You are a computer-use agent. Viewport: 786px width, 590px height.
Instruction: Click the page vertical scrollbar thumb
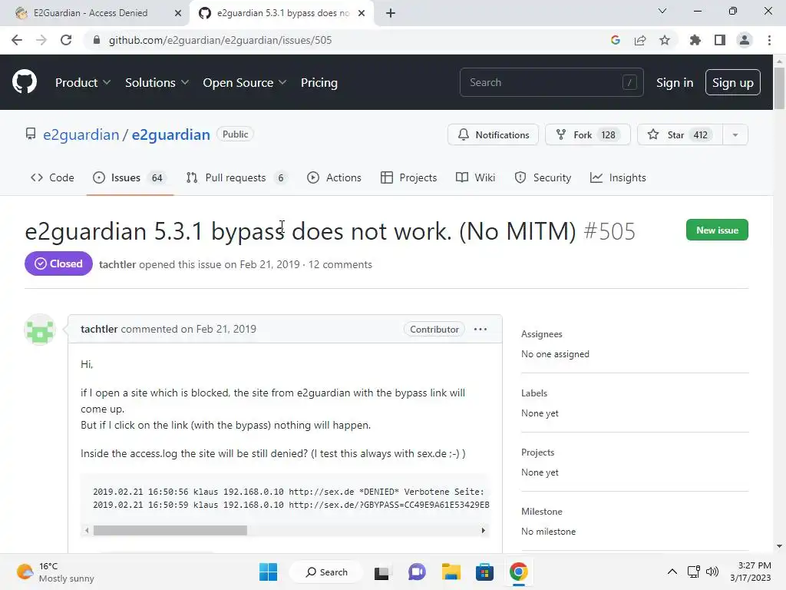pos(779,88)
